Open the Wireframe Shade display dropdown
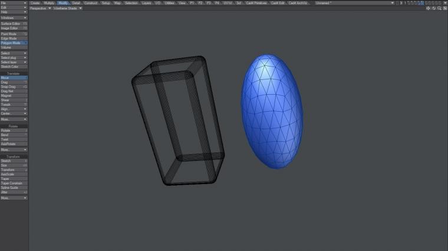Image resolution: width=448 pixels, height=251 pixels. (x=68, y=8)
